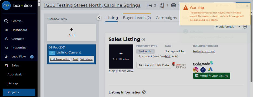The height and width of the screenshot is (97, 253).
Task: Dismiss the Warning notification with X
Action: tap(247, 6)
